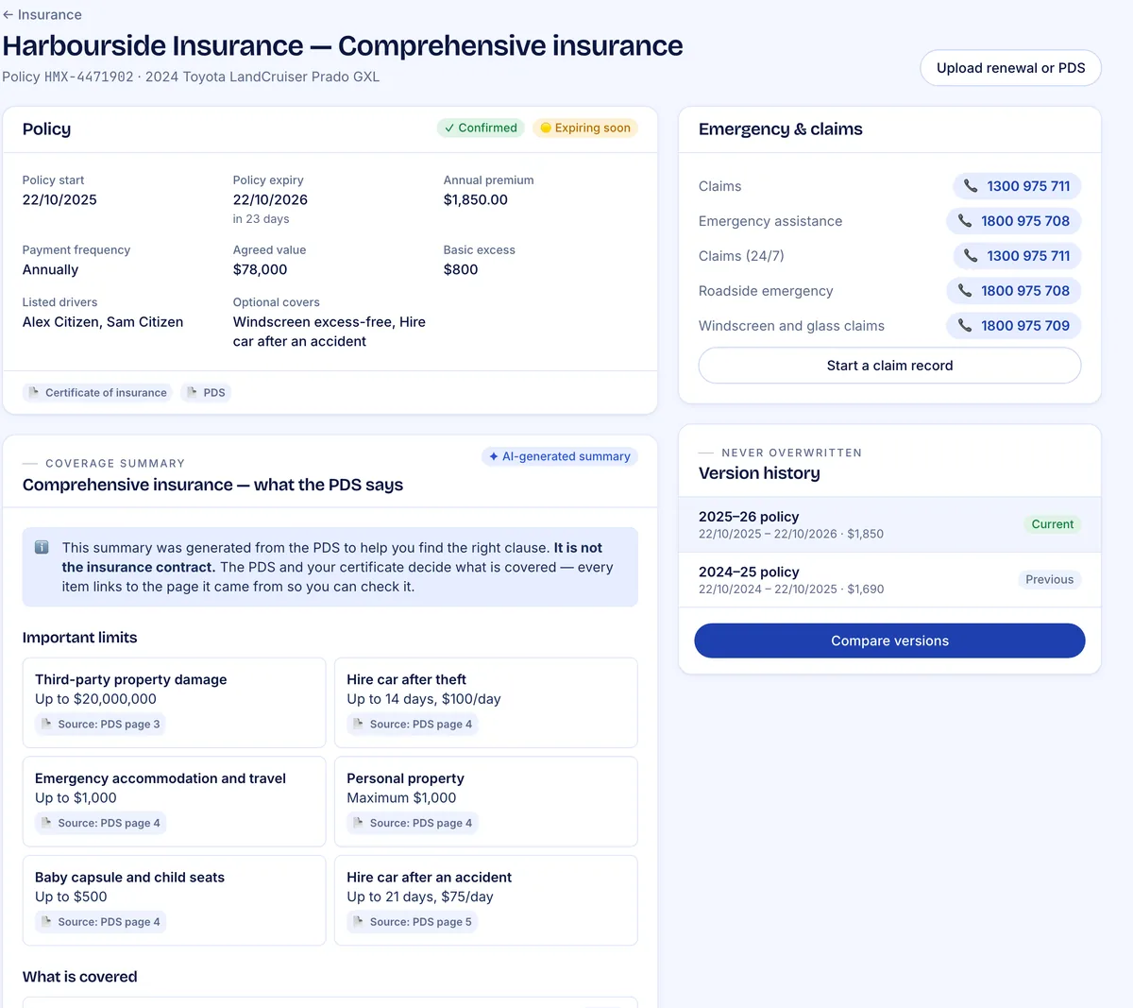1133x1008 pixels.
Task: Click policy start date 22/10/2025
Action: (x=59, y=200)
